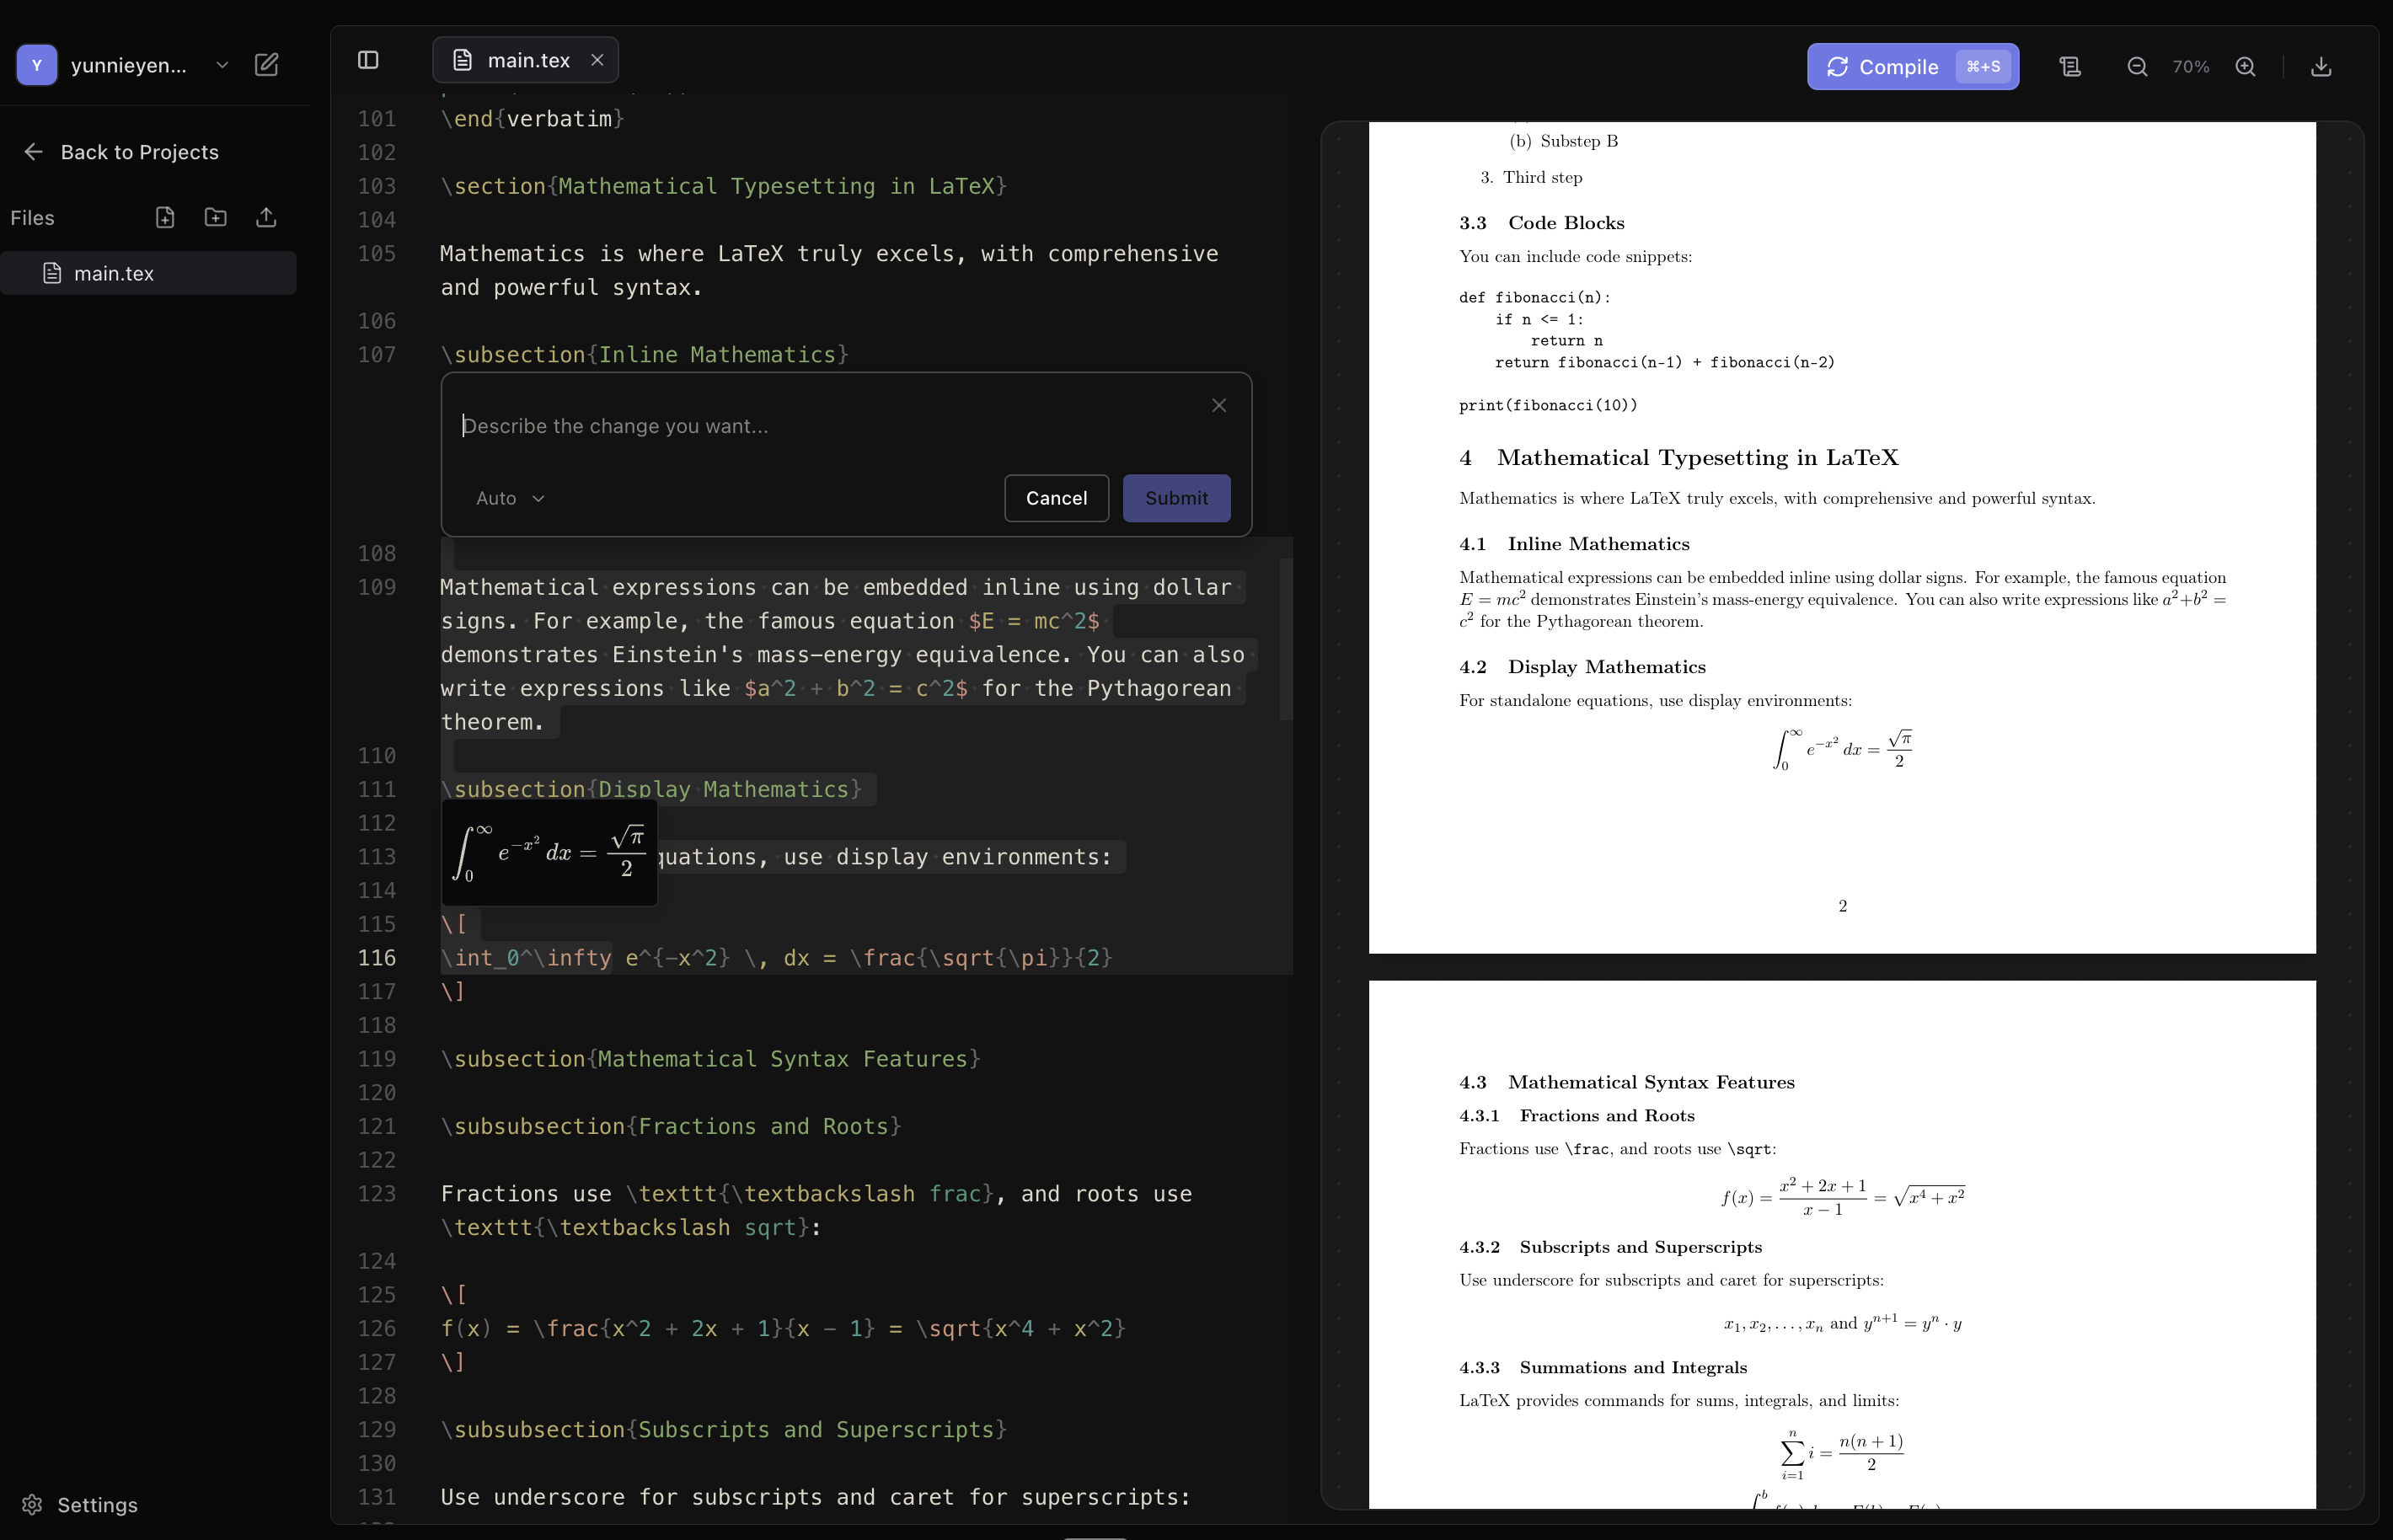Open the compile logs icon

[x=2070, y=66]
